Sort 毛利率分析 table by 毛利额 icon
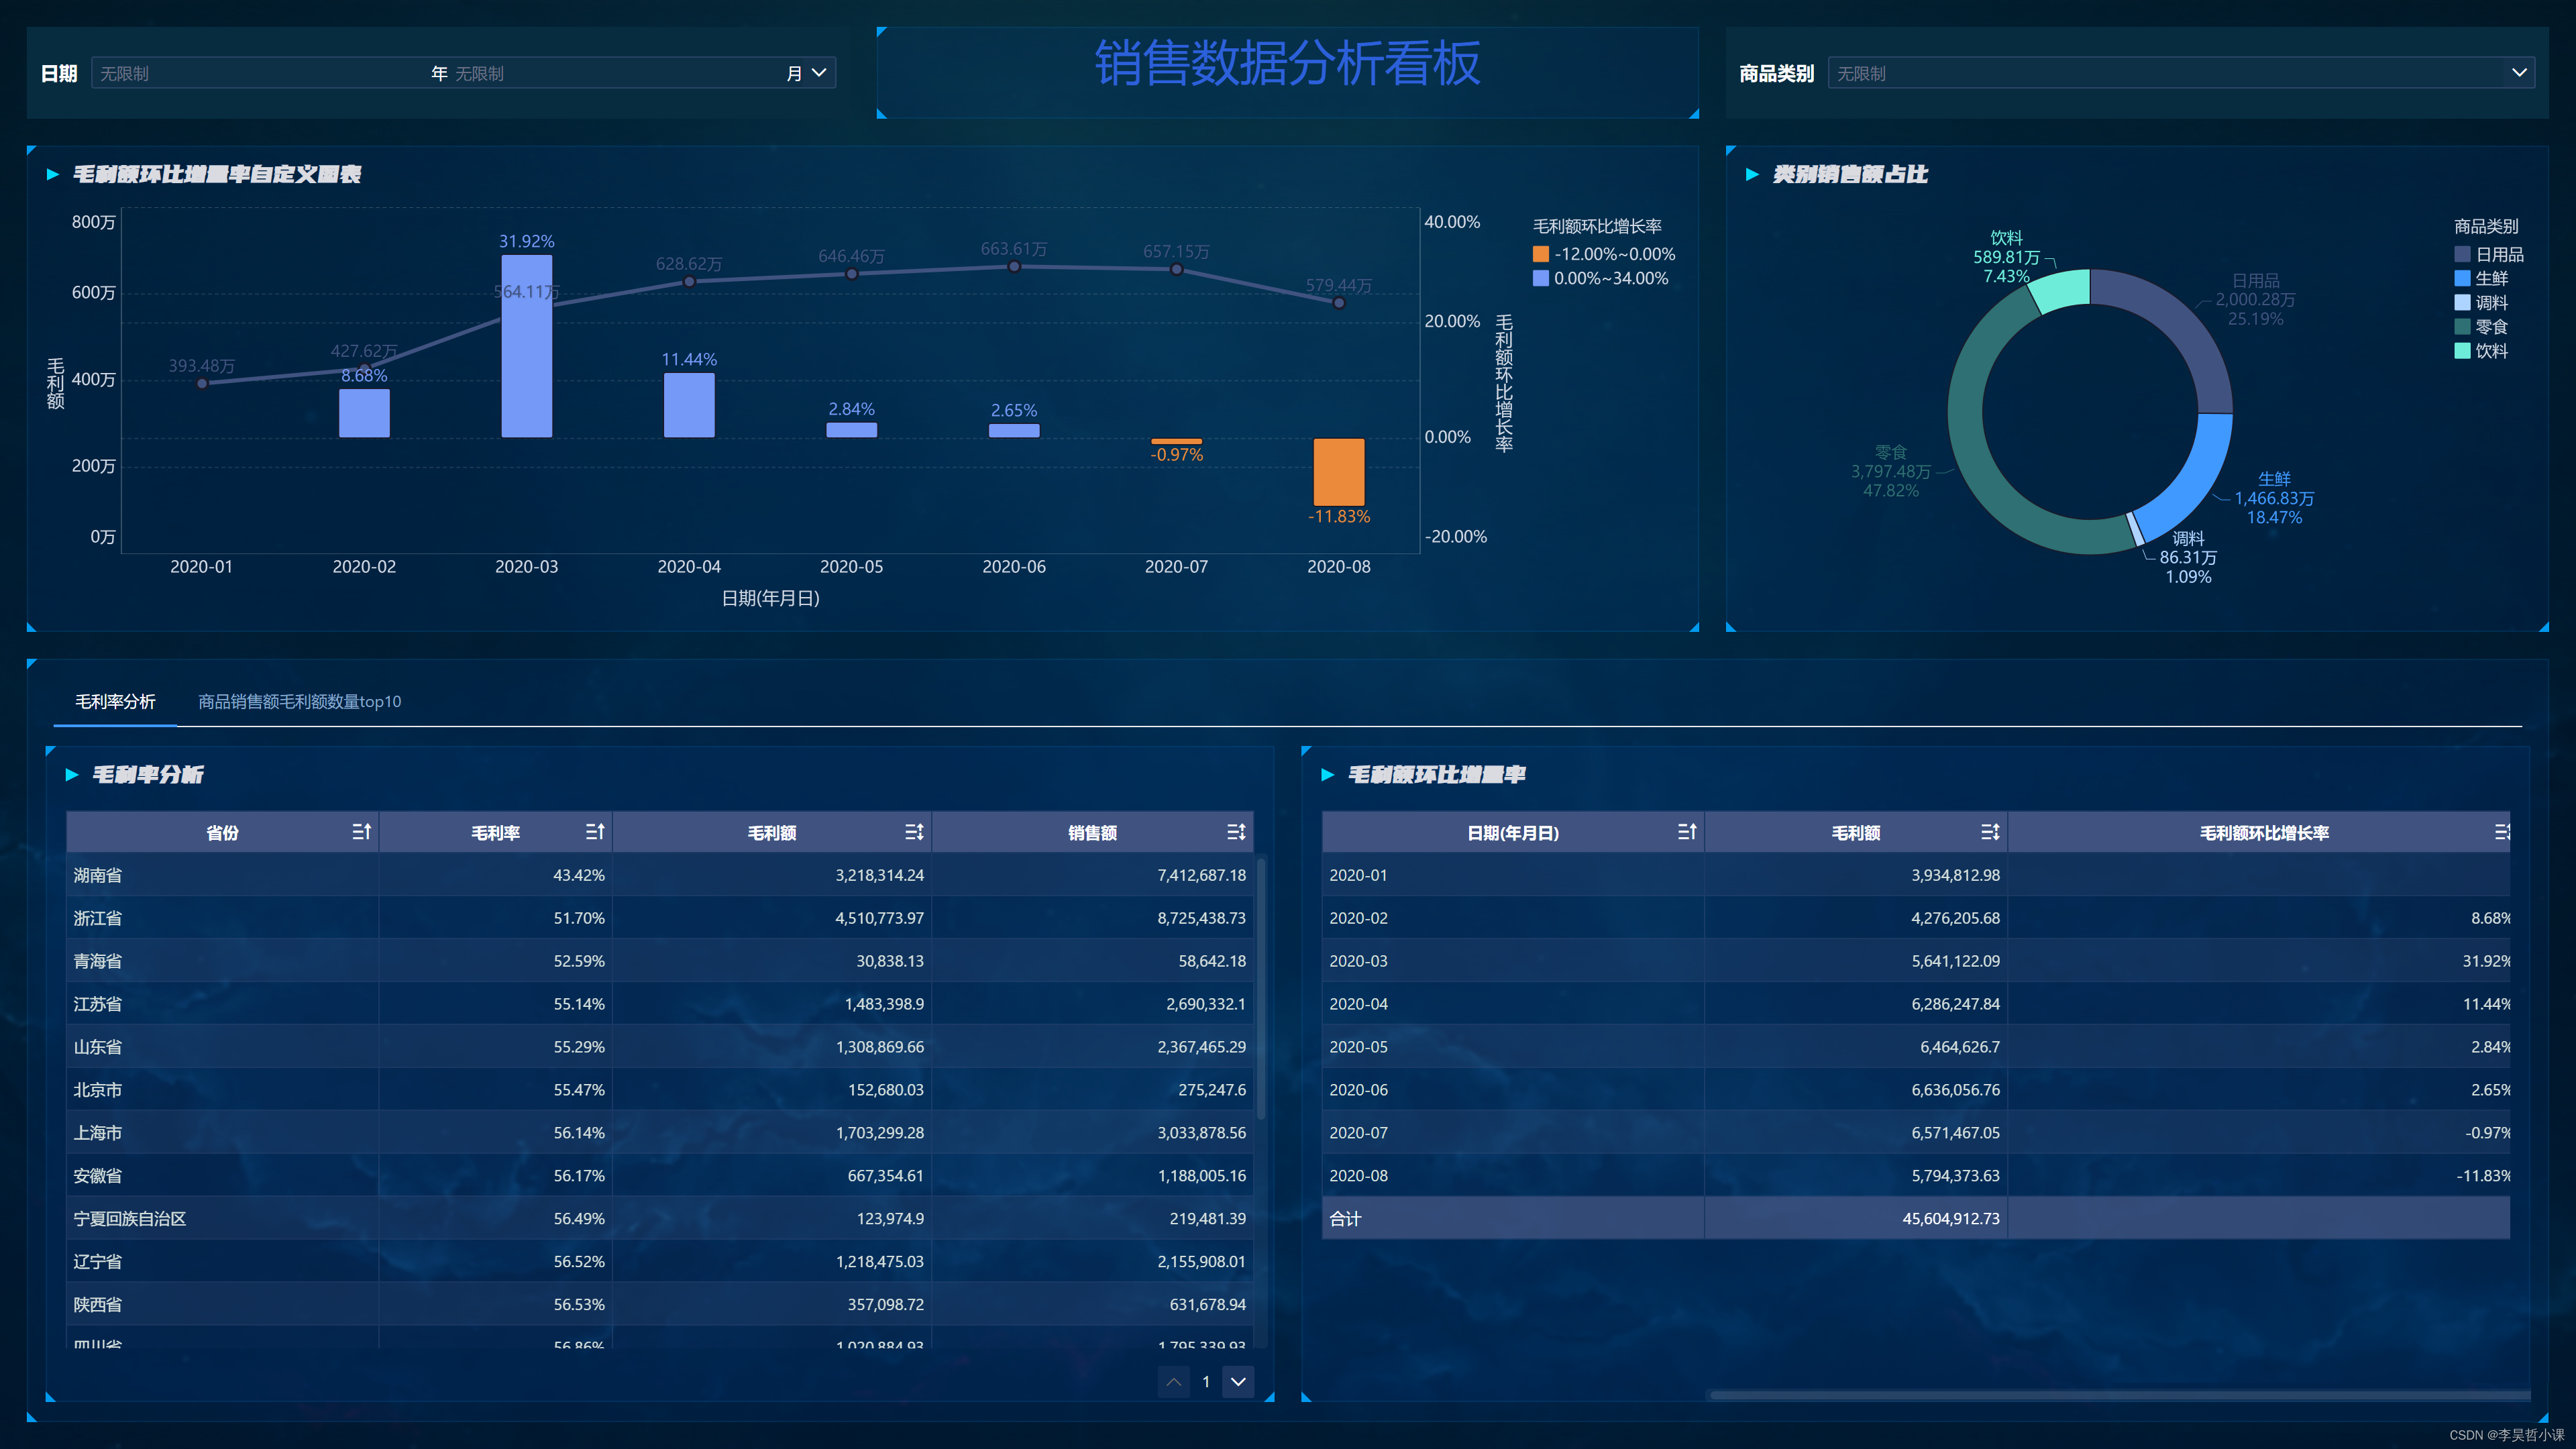Image resolution: width=2576 pixels, height=1449 pixels. 914,832
